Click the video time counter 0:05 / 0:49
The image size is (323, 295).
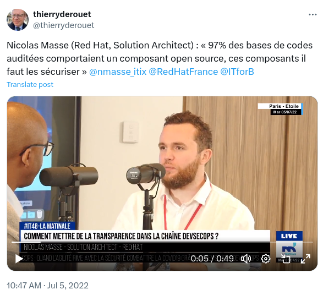click(x=212, y=259)
